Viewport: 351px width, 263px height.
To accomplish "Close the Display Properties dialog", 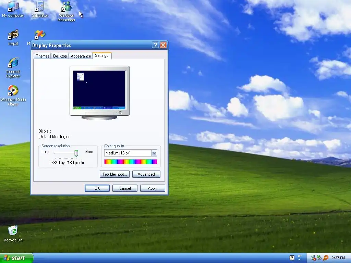I will 164,45.
